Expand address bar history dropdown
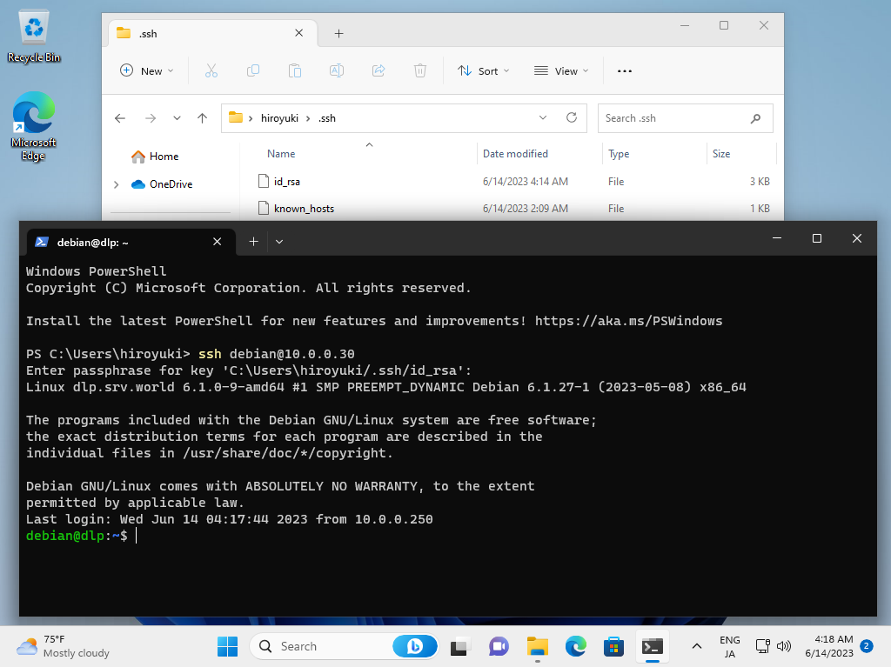 [543, 117]
